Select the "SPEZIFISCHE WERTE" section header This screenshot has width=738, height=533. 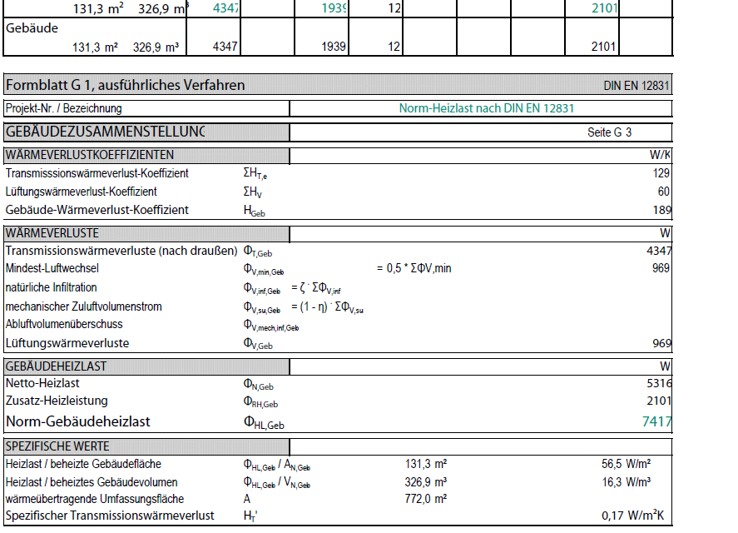point(57,446)
